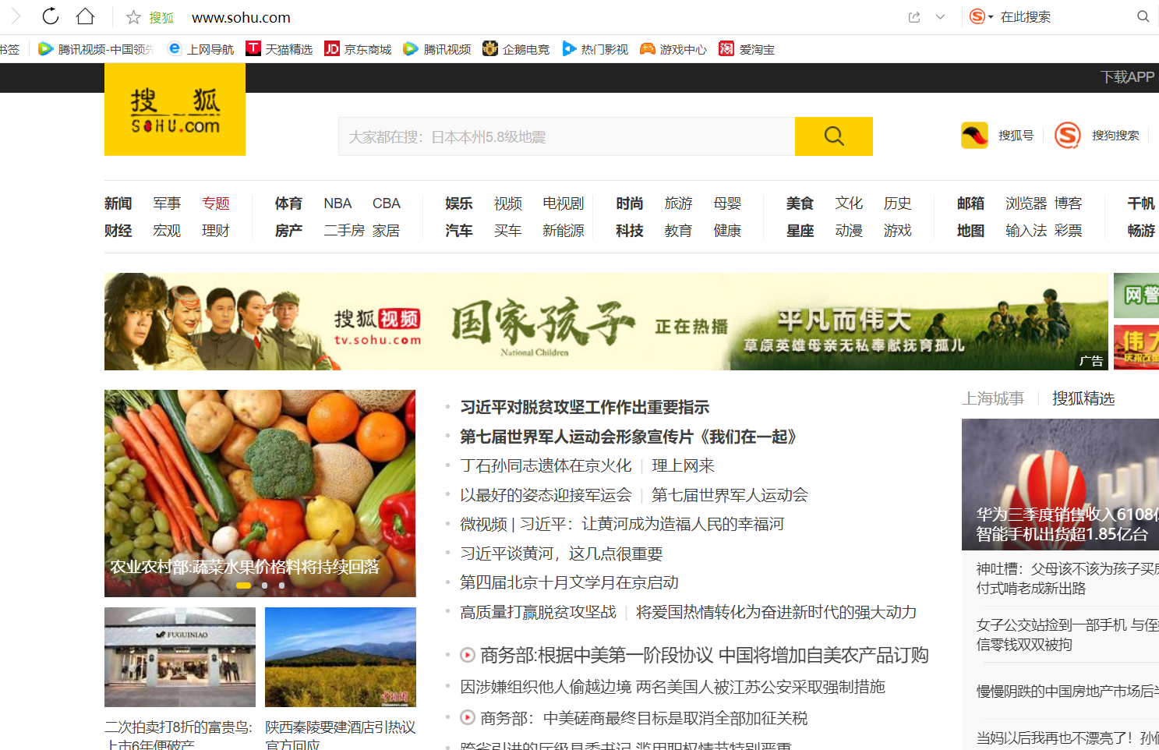
Task: Open Sogou search engine selector dropdown
Action: click(x=981, y=16)
